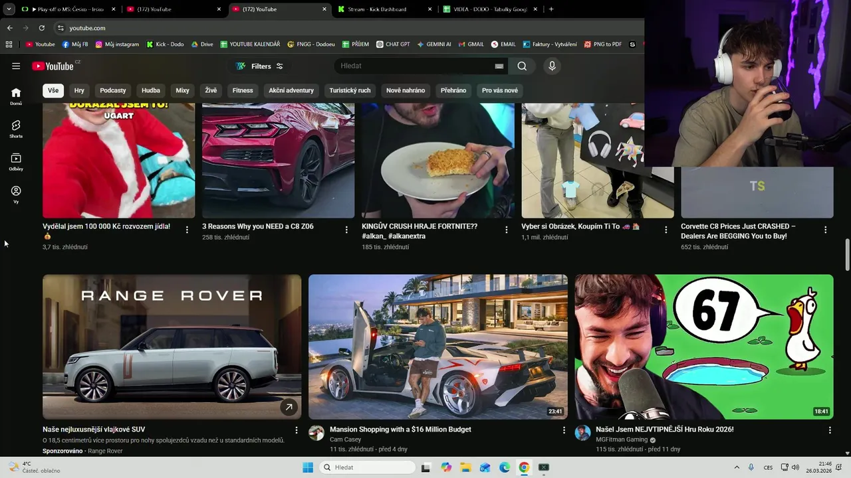Image resolution: width=851 pixels, height=478 pixels.
Task: Open options menu for 'Našel Jsem NEJVTIPNĚJŠÍ Hru' video
Action: (x=830, y=430)
